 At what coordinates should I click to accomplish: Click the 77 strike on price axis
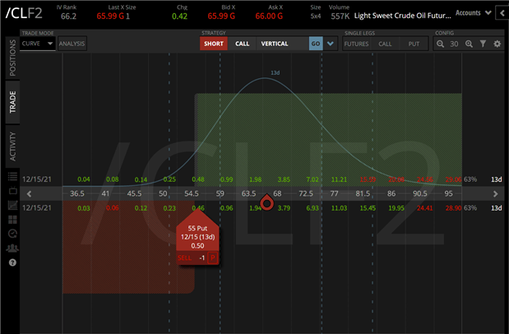335,193
